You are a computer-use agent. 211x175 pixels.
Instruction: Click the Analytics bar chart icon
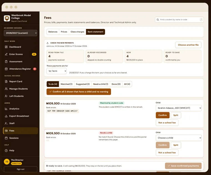[x=6, y=109]
